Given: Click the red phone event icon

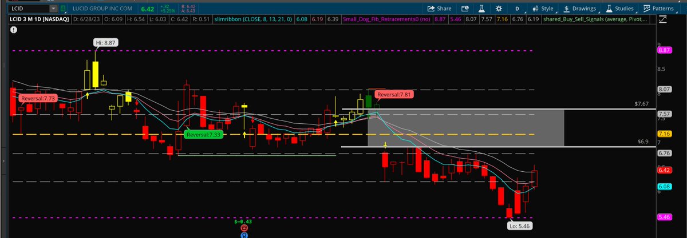Looking at the screenshot, I should [245, 227].
